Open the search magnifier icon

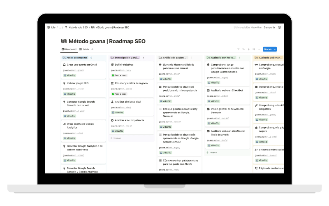[x=254, y=49]
